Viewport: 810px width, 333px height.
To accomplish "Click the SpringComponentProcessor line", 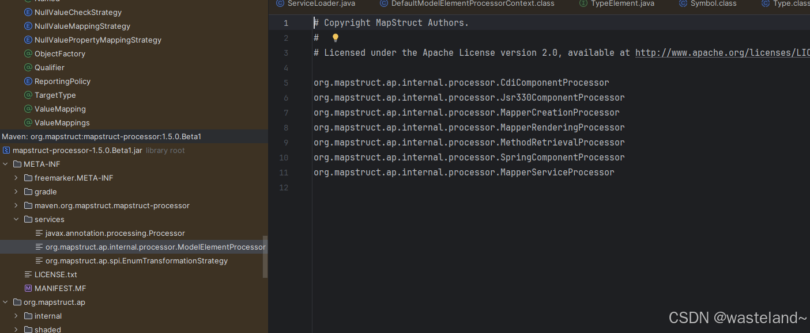I will [469, 158].
